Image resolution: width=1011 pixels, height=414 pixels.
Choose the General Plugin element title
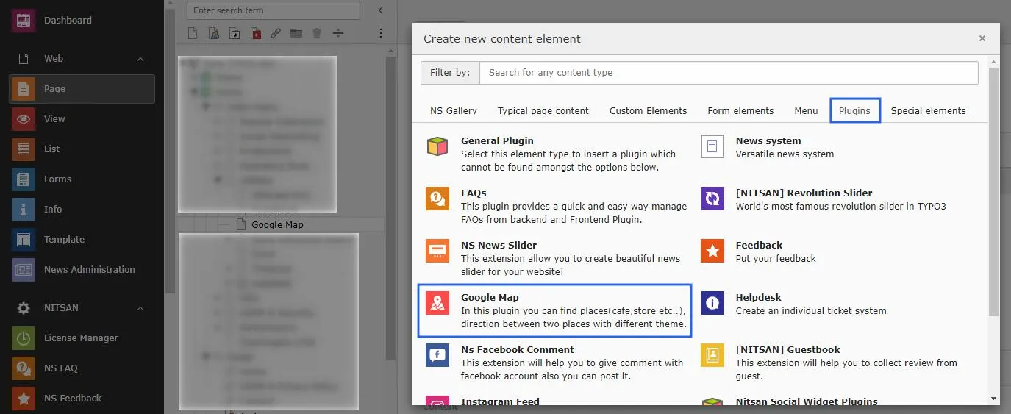(497, 140)
